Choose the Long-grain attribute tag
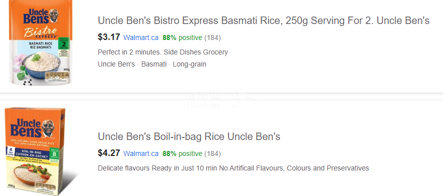The image size is (443, 196). point(189,64)
